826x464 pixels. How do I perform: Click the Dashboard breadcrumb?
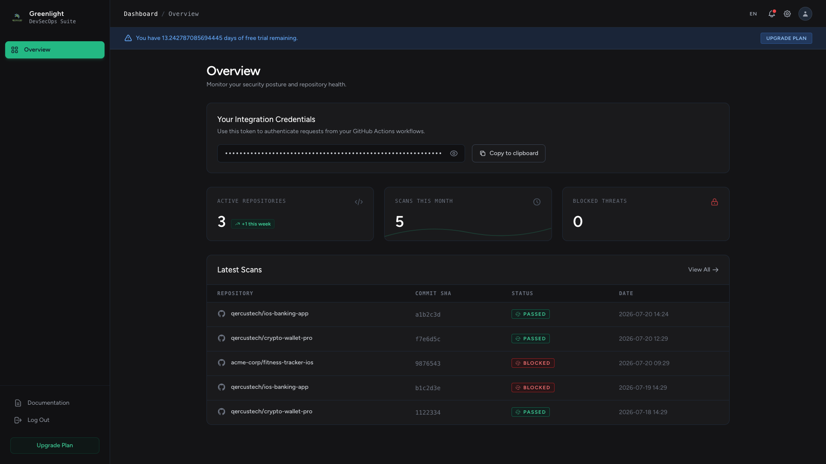pos(141,14)
